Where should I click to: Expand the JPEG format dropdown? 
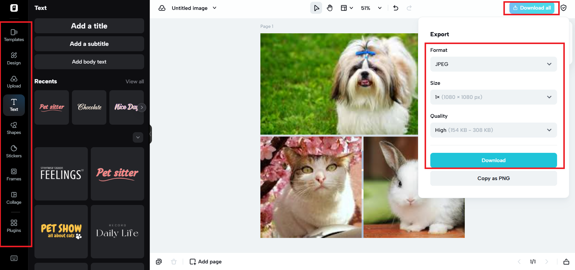pyautogui.click(x=493, y=64)
